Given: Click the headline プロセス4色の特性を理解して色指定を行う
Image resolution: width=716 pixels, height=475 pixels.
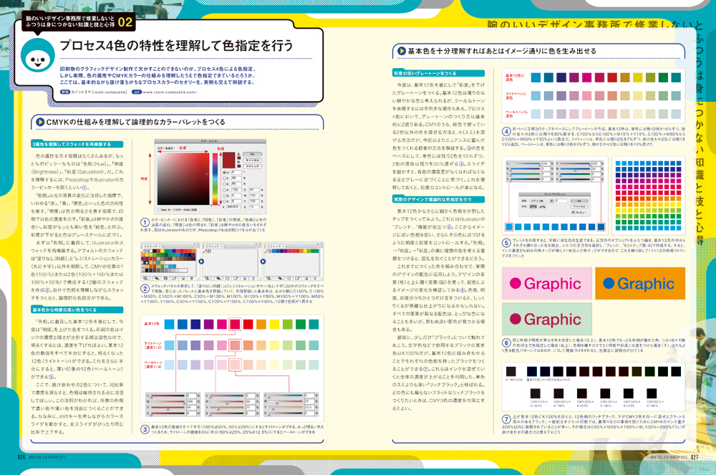Looking at the screenshot, I should [x=176, y=45].
